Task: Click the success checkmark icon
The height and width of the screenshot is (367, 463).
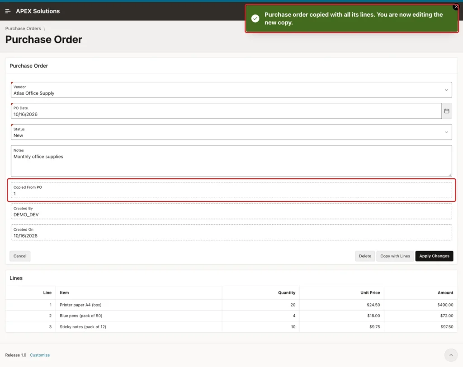Action: tap(255, 18)
